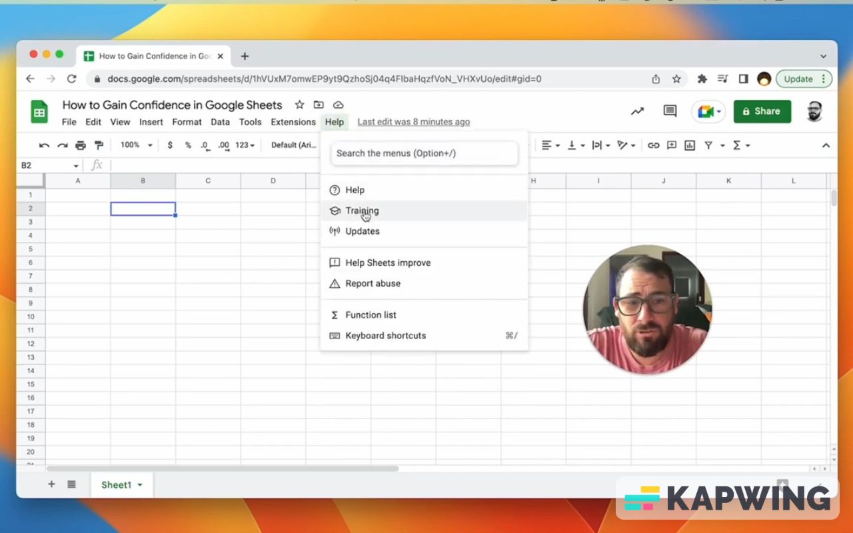Open Keyboard shortcuts from Help menu

424,336
